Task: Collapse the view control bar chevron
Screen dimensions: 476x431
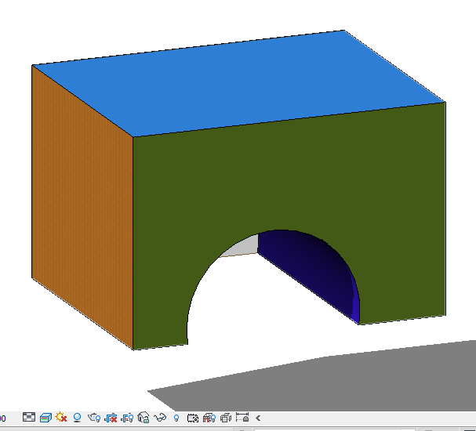Action: pos(258,418)
